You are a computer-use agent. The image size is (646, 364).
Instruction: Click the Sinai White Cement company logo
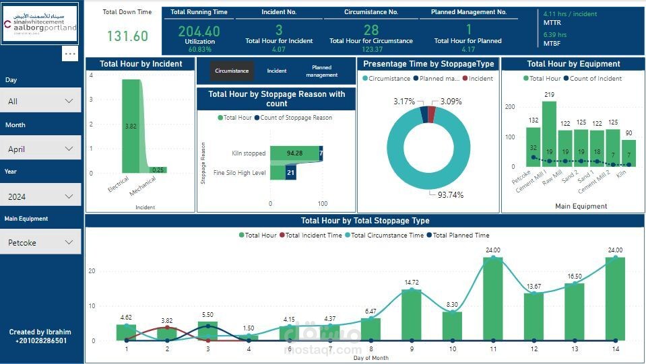[x=40, y=23]
